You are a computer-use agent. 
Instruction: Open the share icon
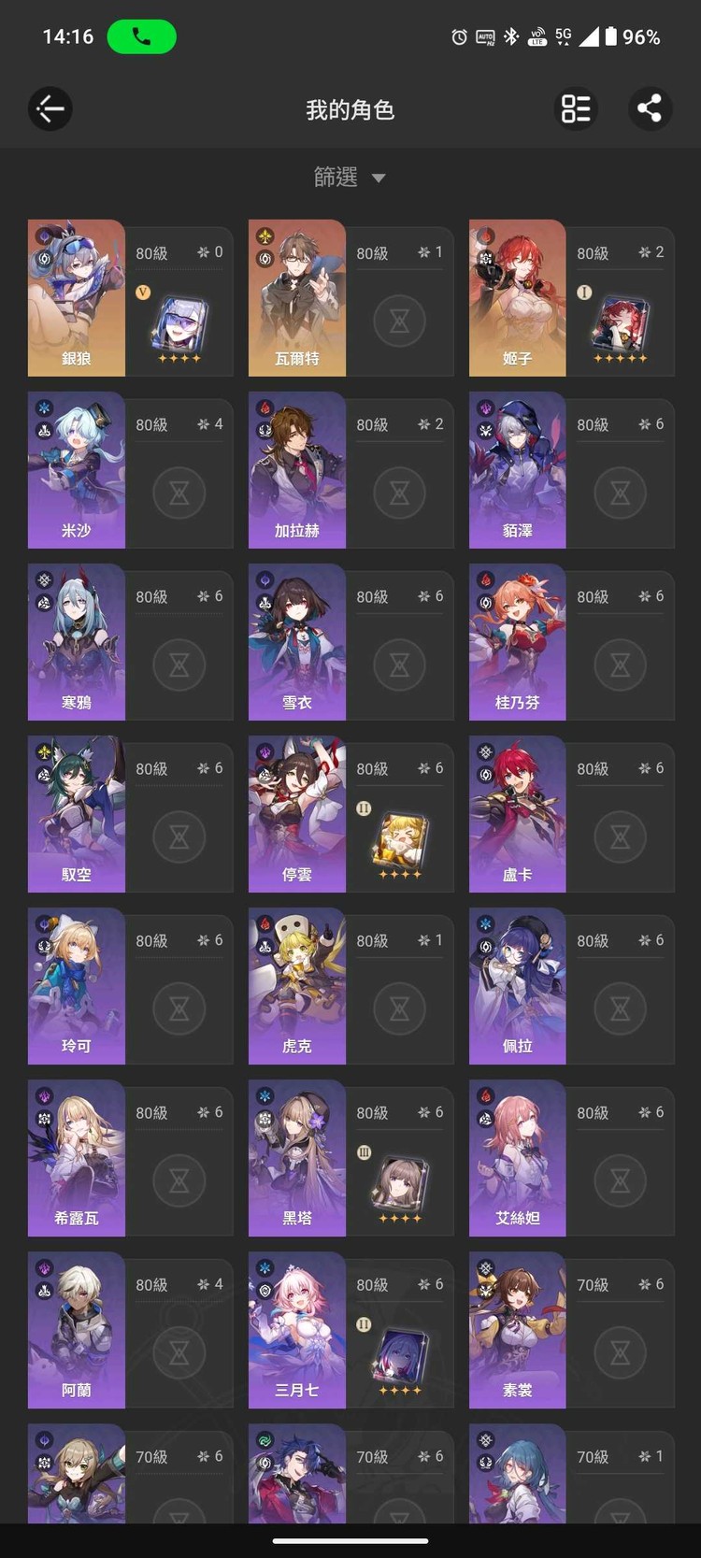click(650, 108)
